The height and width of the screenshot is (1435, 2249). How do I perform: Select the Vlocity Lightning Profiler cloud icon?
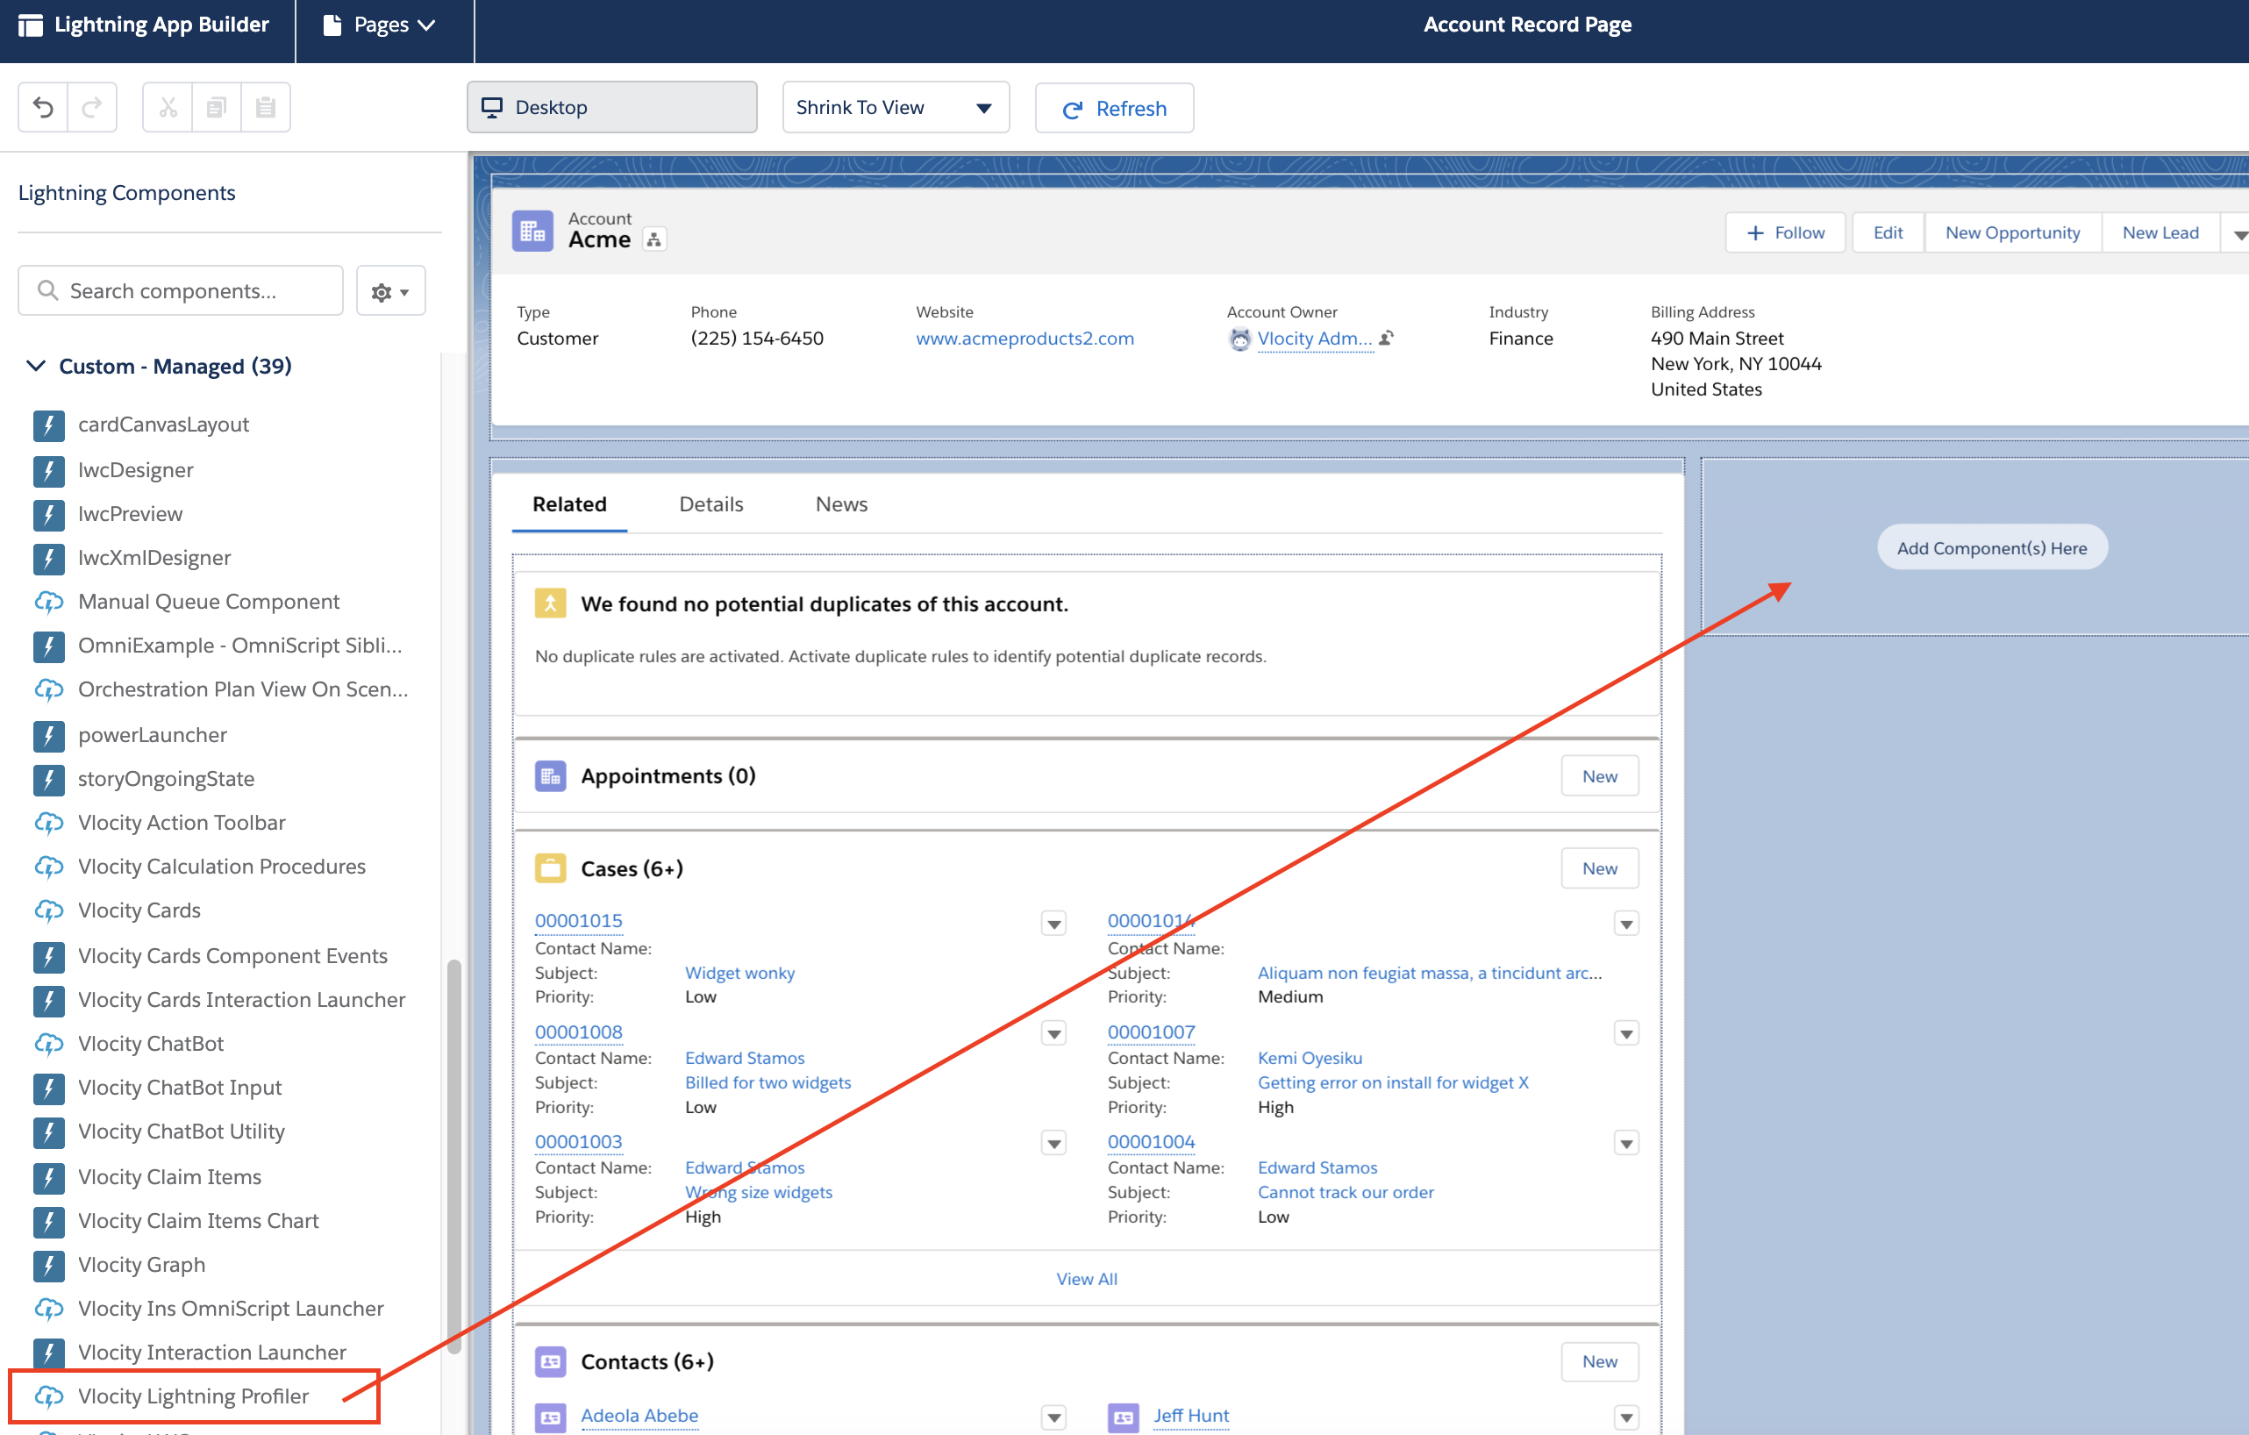click(48, 1396)
